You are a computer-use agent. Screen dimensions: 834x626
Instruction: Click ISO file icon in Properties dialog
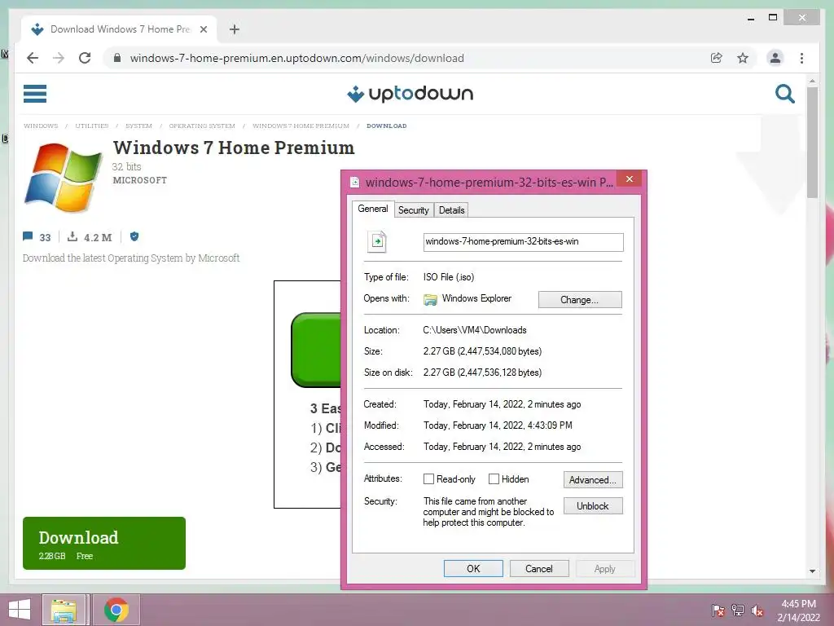pyautogui.click(x=376, y=241)
